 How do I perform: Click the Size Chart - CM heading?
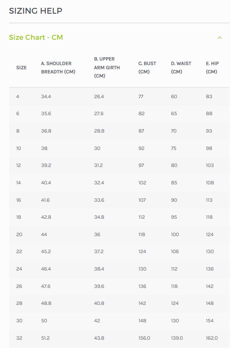pyautogui.click(x=36, y=37)
